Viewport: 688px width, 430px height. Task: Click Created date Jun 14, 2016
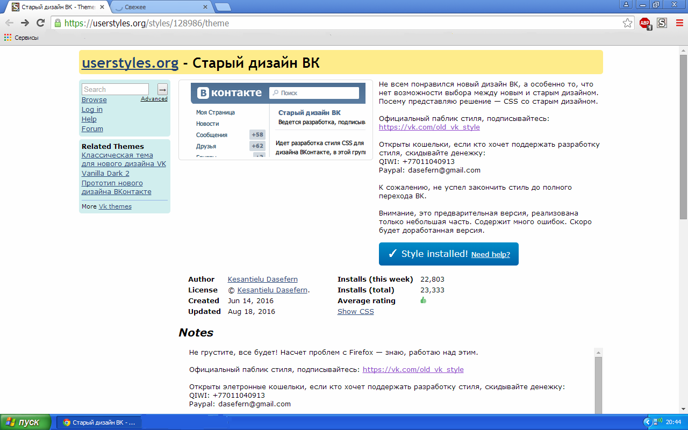[x=250, y=301]
